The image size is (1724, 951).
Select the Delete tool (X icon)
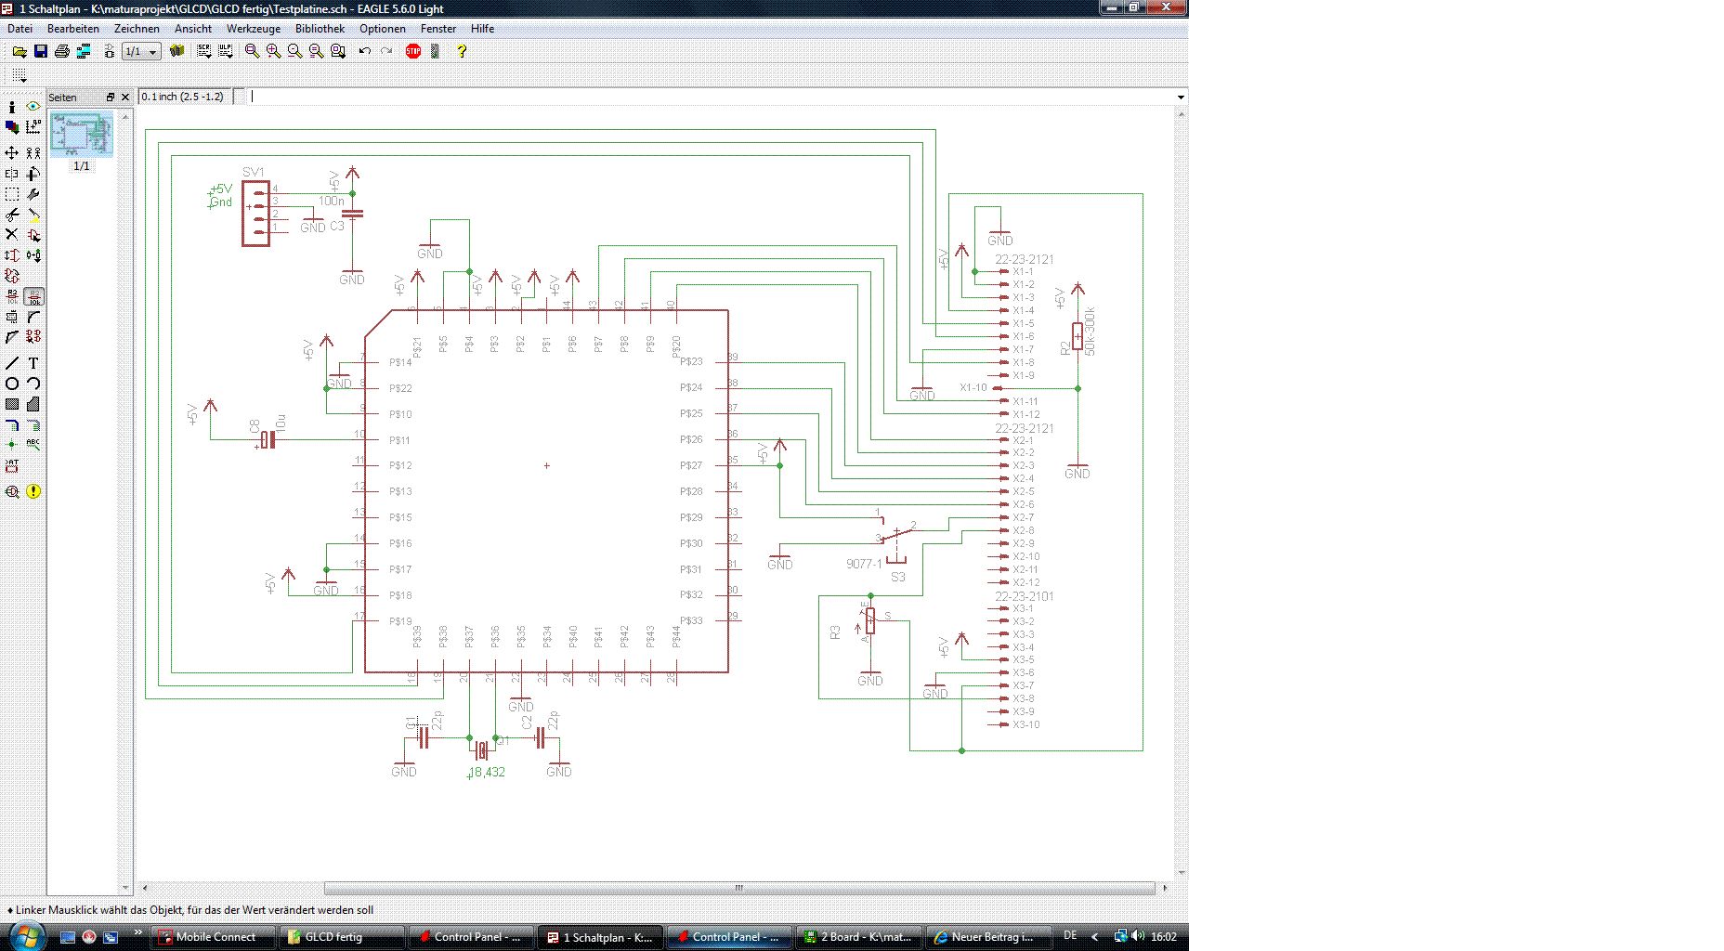click(x=12, y=235)
